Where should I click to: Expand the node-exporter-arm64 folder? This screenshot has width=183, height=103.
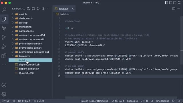tap(30, 39)
